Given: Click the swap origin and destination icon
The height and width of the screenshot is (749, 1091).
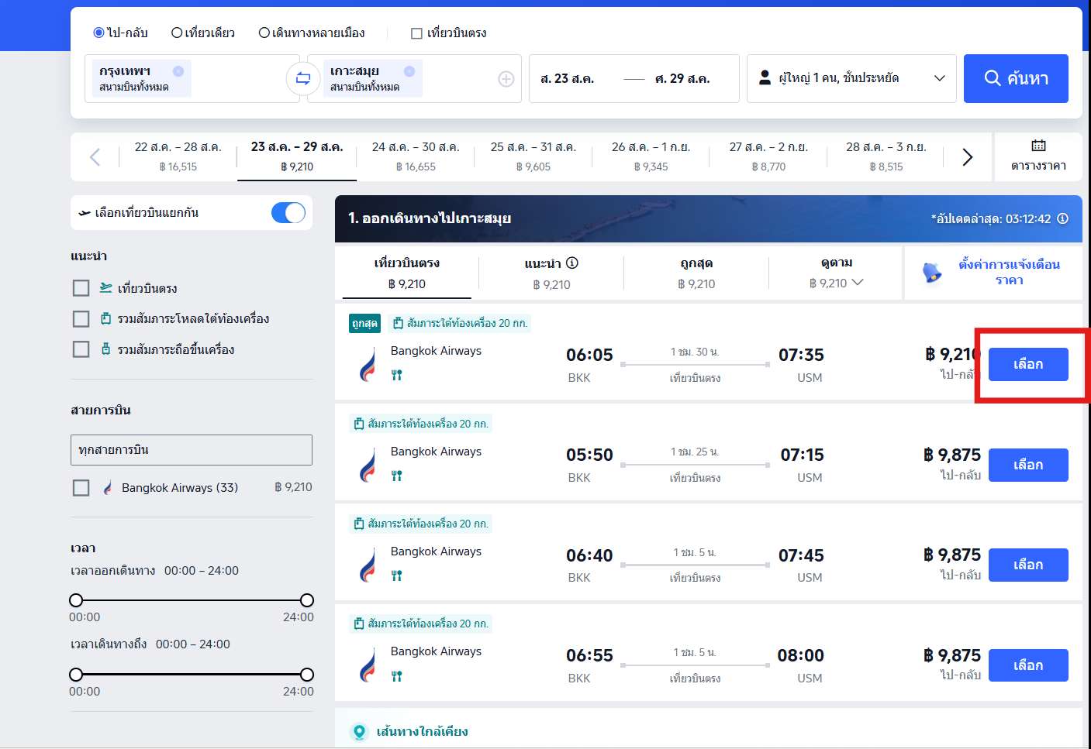Looking at the screenshot, I should point(303,78).
